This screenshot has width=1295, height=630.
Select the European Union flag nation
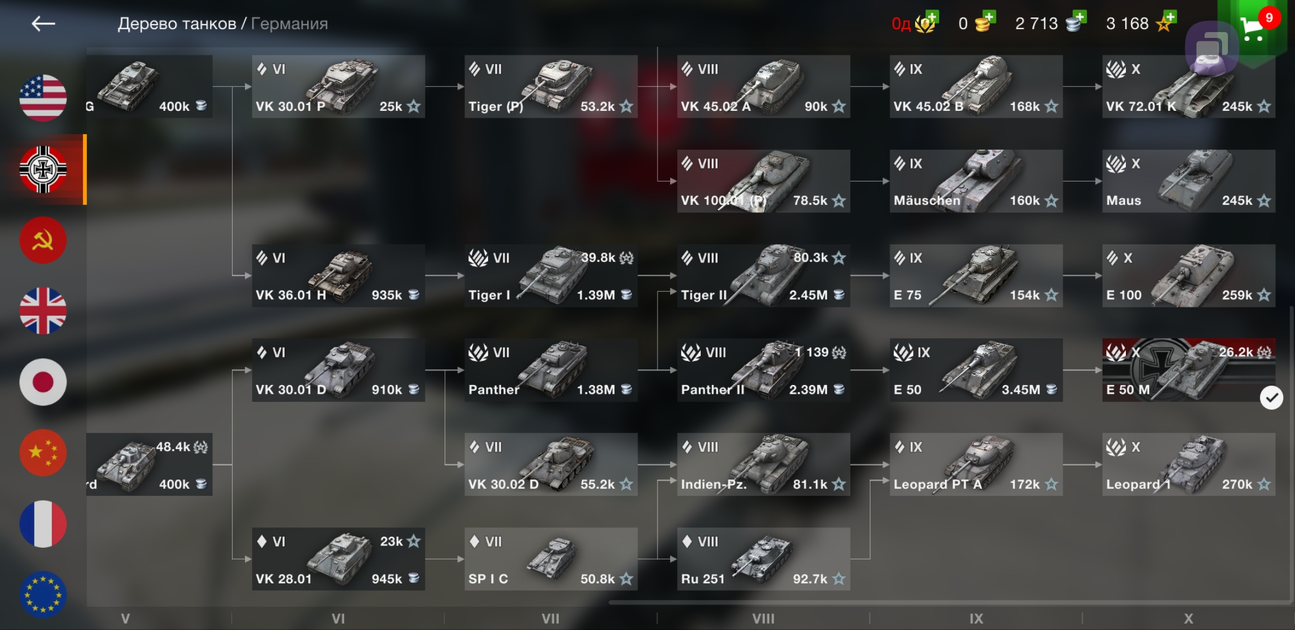(43, 594)
